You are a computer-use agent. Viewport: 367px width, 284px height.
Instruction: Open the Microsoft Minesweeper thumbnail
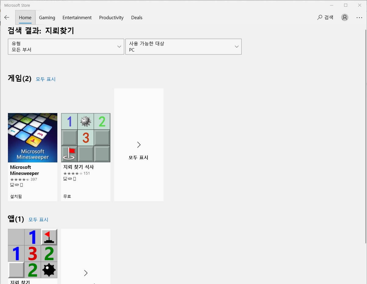pyautogui.click(x=33, y=138)
